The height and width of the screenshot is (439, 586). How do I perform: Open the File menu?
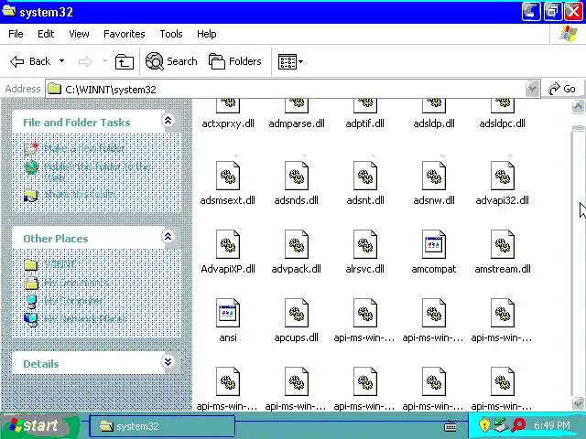[x=16, y=34]
